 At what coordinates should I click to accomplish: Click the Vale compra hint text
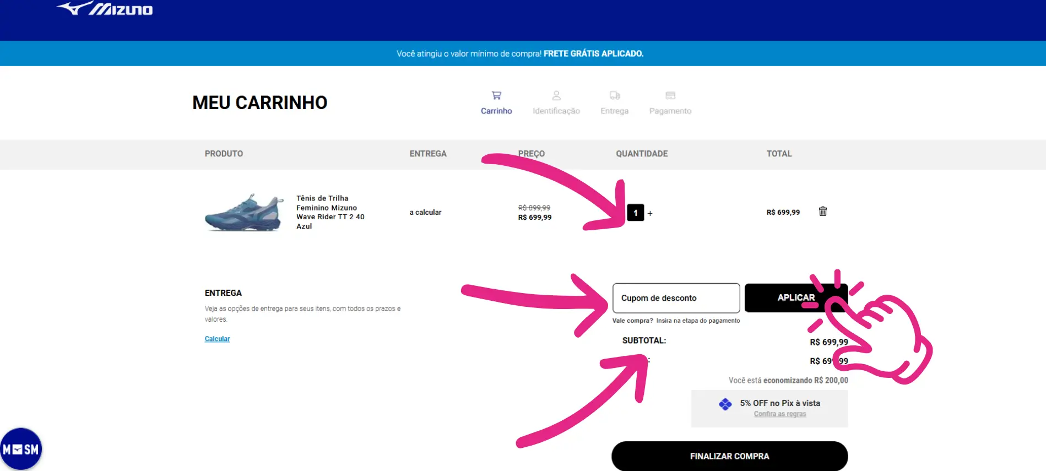click(x=676, y=321)
